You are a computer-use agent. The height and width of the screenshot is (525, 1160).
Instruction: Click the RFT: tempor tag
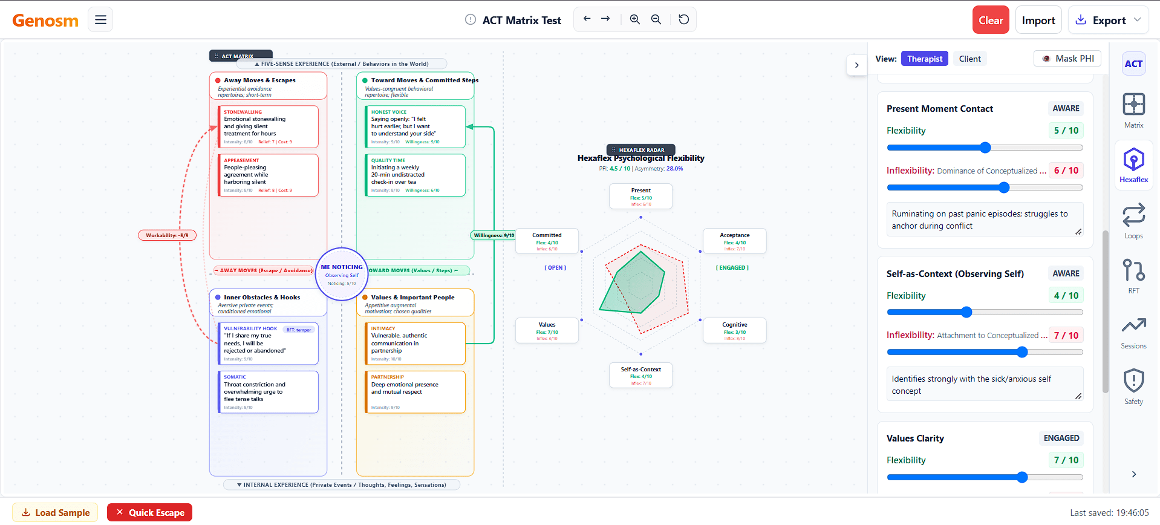[299, 330]
